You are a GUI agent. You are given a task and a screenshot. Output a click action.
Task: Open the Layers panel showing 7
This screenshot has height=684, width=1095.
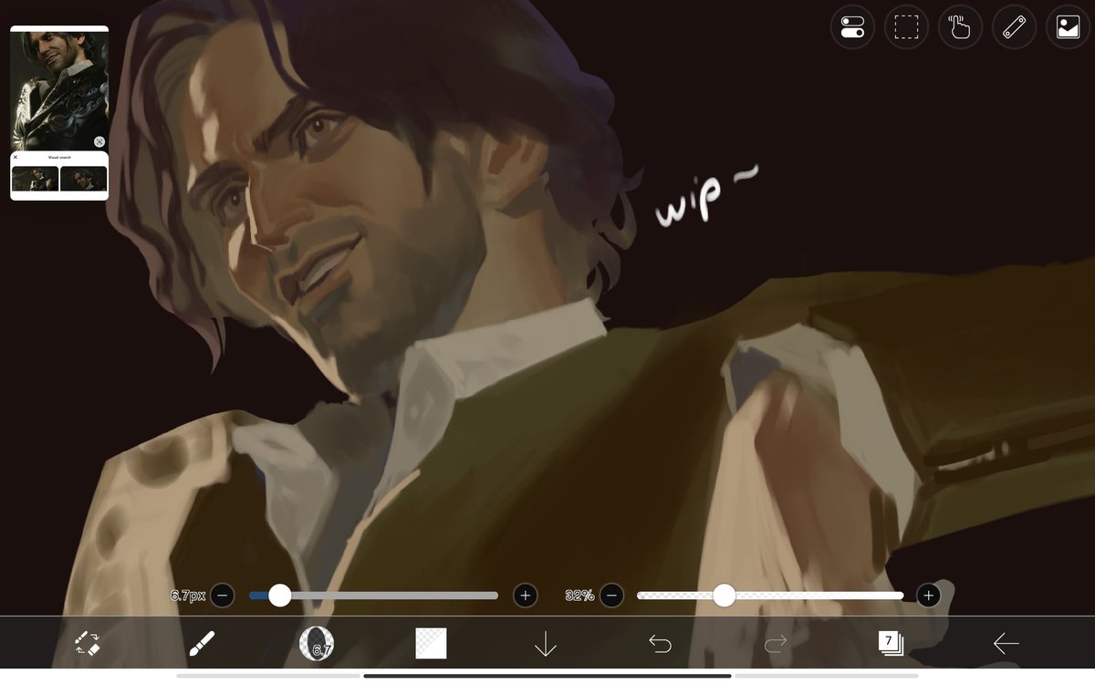[891, 643]
